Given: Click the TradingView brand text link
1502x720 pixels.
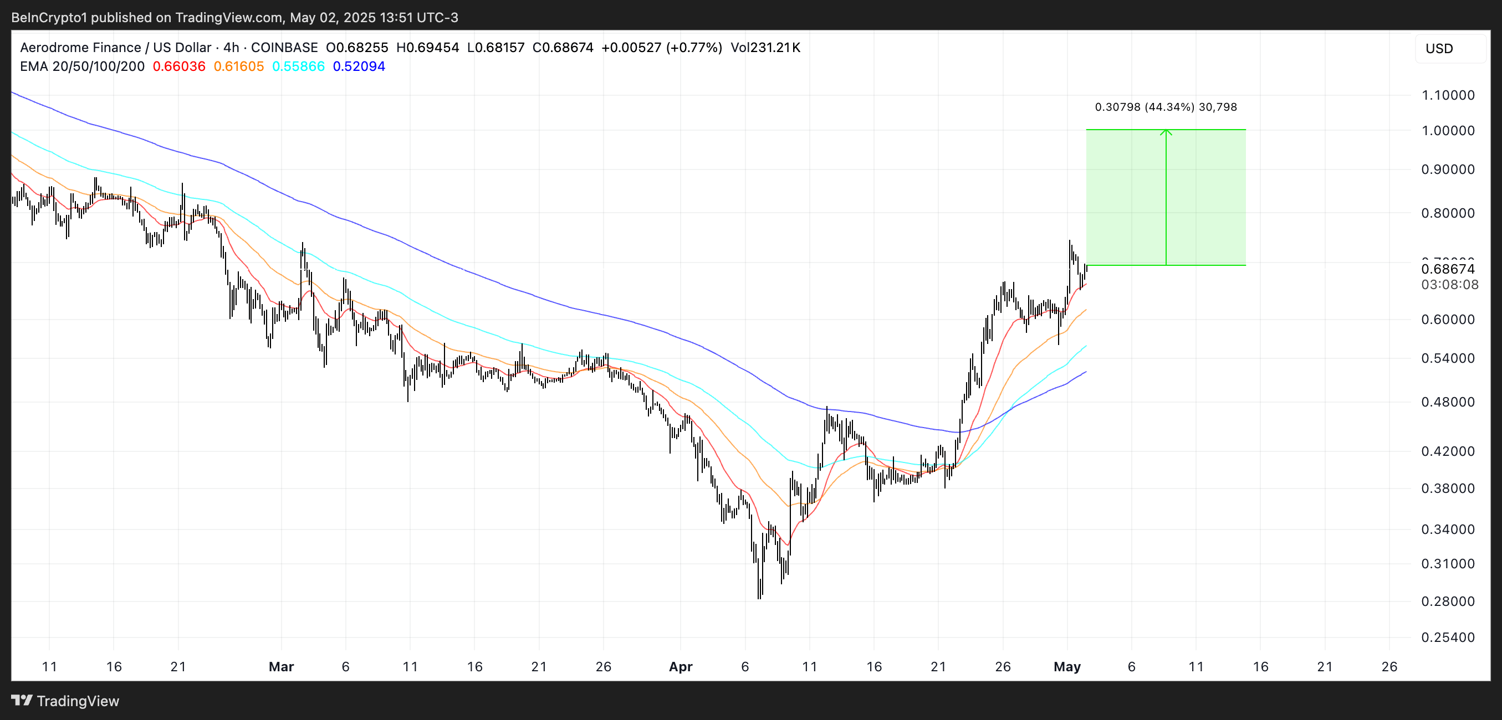Looking at the screenshot, I should point(78,701).
